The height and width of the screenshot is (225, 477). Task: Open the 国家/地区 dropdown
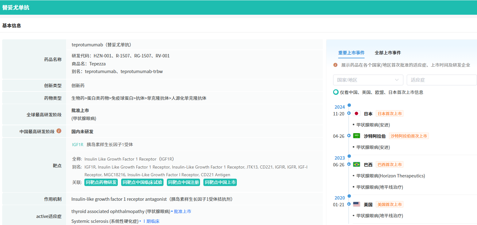pyautogui.click(x=368, y=80)
